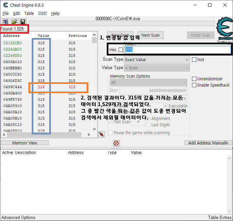The height and width of the screenshot is (221, 233).
Task: Click the Active column header in address table
Action: [x=8, y=153]
